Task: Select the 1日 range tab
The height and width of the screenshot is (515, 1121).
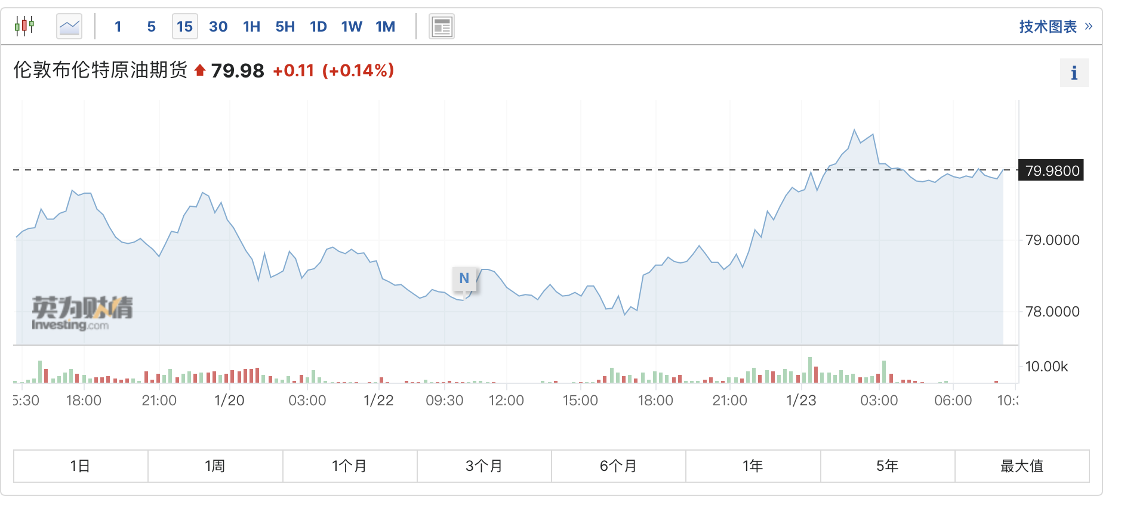Action: point(81,466)
